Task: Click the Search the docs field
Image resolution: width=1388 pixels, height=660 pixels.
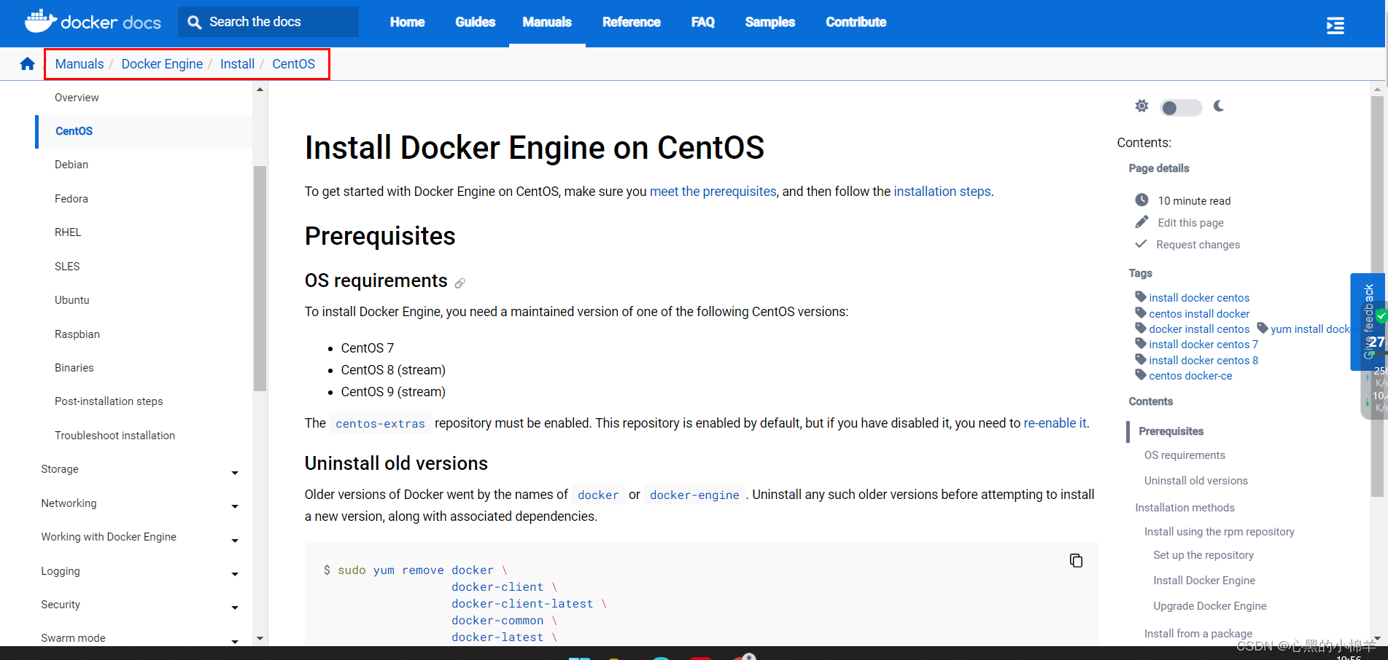Action: pyautogui.click(x=268, y=22)
